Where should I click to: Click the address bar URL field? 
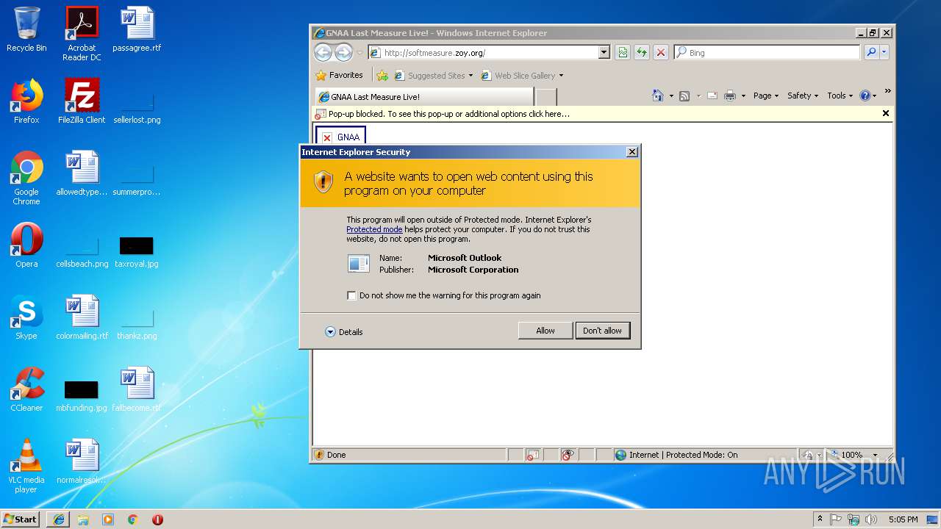[483, 53]
